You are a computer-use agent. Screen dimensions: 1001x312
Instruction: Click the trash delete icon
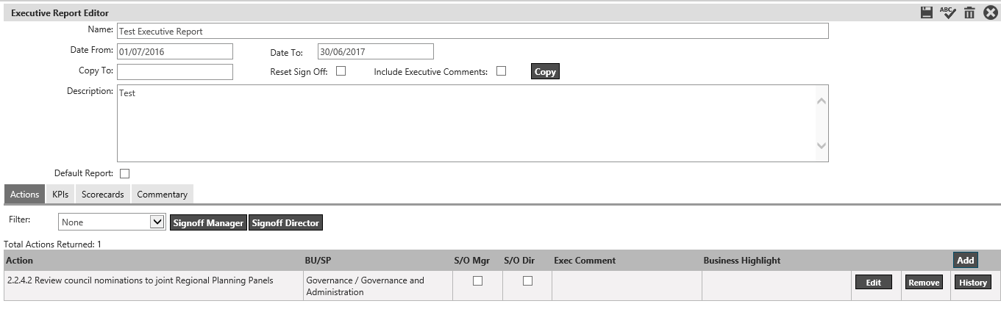(969, 12)
